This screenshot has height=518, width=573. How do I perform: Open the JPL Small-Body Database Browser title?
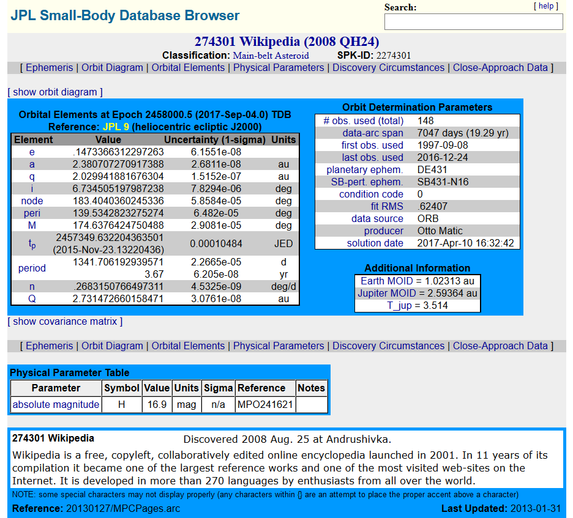point(125,16)
